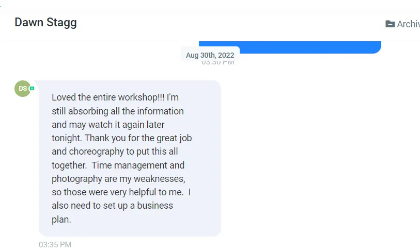Select the blue outgoing message bubble
The image size is (420, 252).
point(290,47)
